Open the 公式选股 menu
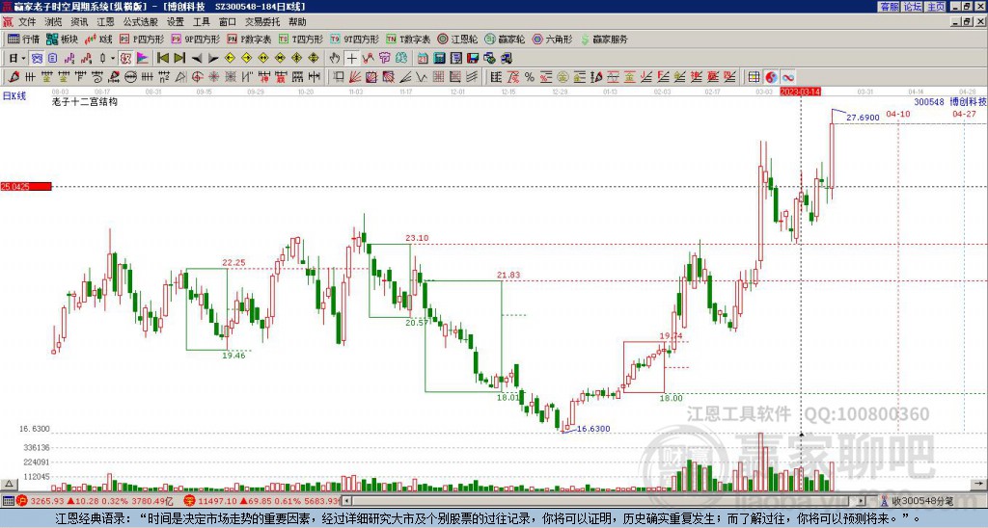 point(141,22)
